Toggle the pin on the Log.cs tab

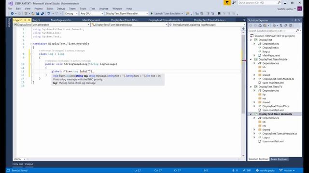(x=25, y=20)
